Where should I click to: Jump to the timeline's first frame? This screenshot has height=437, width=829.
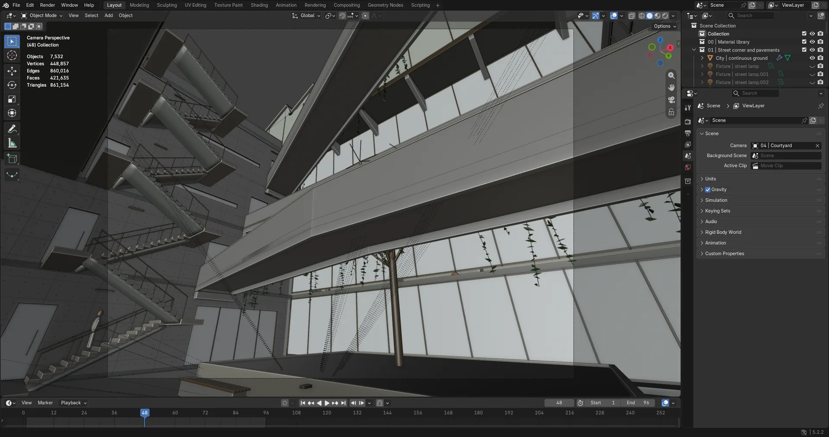tap(303, 403)
